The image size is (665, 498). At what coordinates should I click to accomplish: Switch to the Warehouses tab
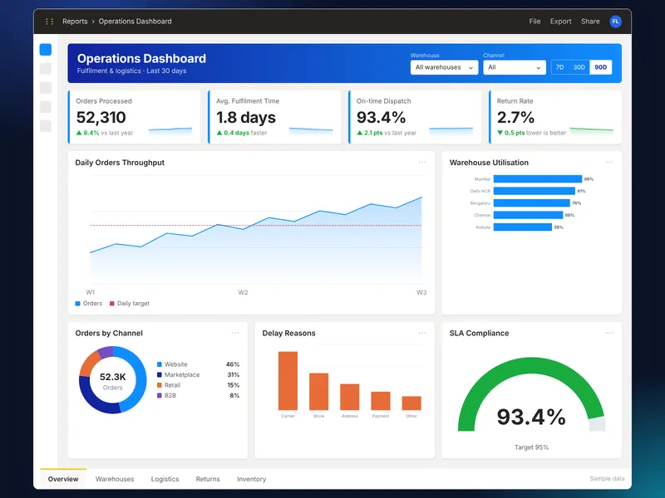point(115,479)
